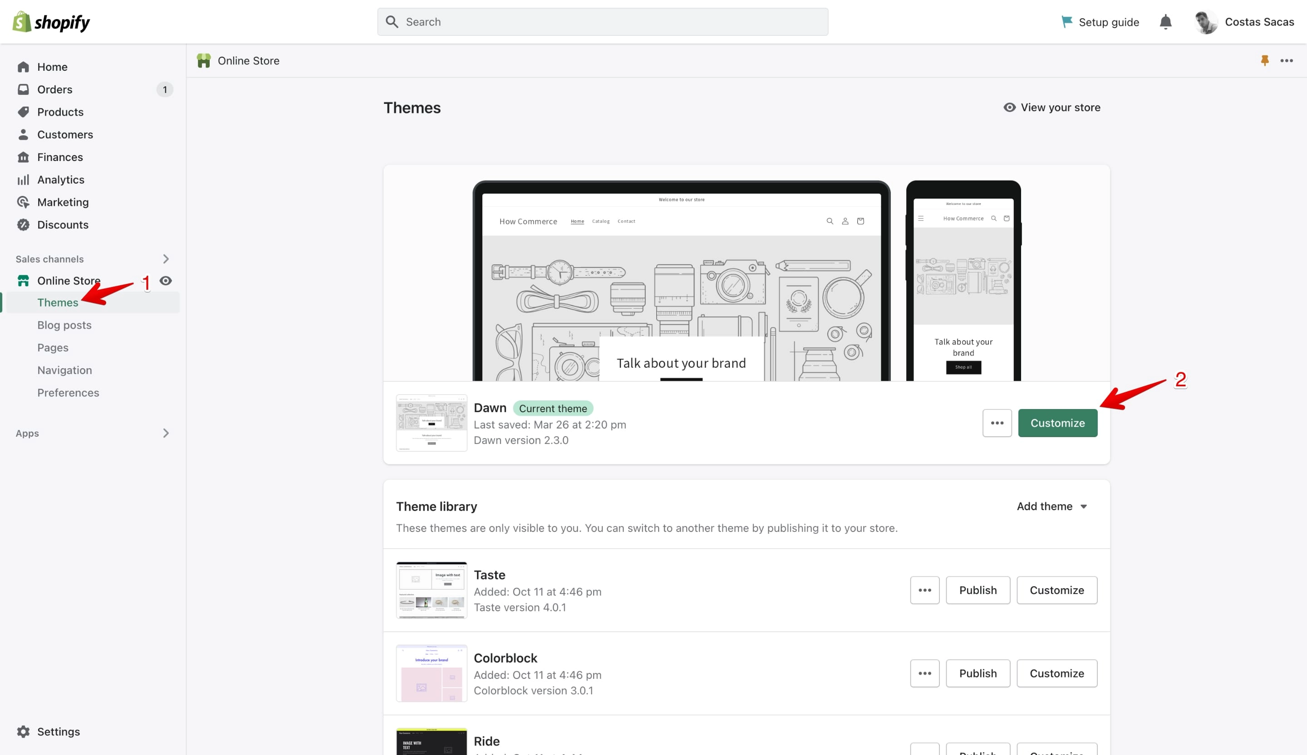Open Settings in sidebar
1307x755 pixels.
click(58, 731)
